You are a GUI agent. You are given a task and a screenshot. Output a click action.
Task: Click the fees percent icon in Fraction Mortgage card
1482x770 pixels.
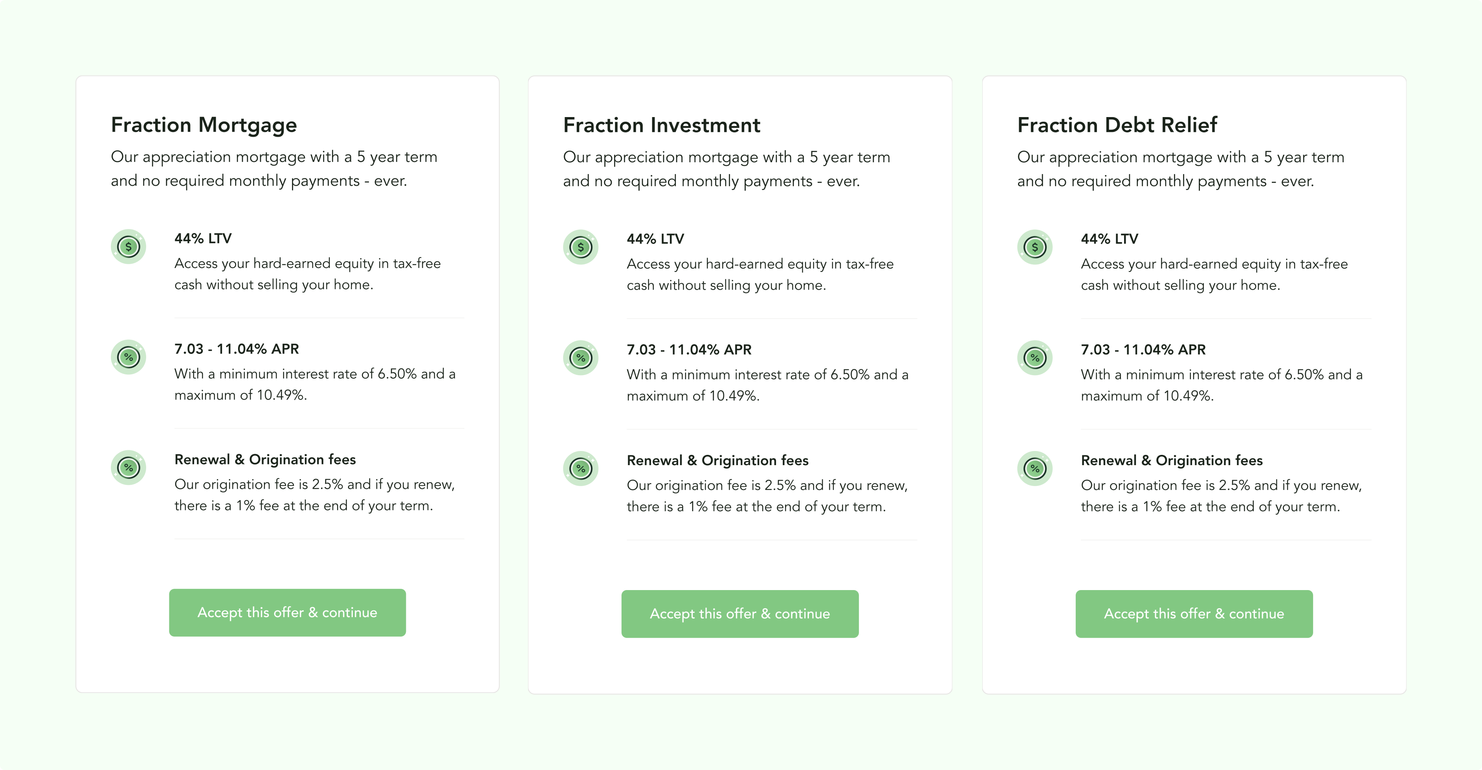click(x=128, y=467)
